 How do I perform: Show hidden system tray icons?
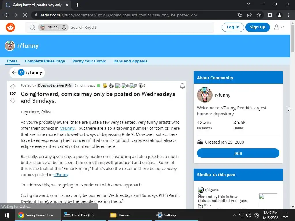[235, 215]
